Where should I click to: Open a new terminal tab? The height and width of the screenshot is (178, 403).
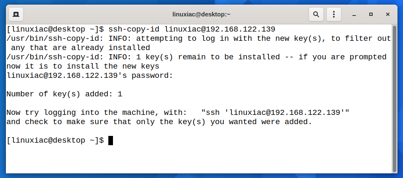[16, 14]
